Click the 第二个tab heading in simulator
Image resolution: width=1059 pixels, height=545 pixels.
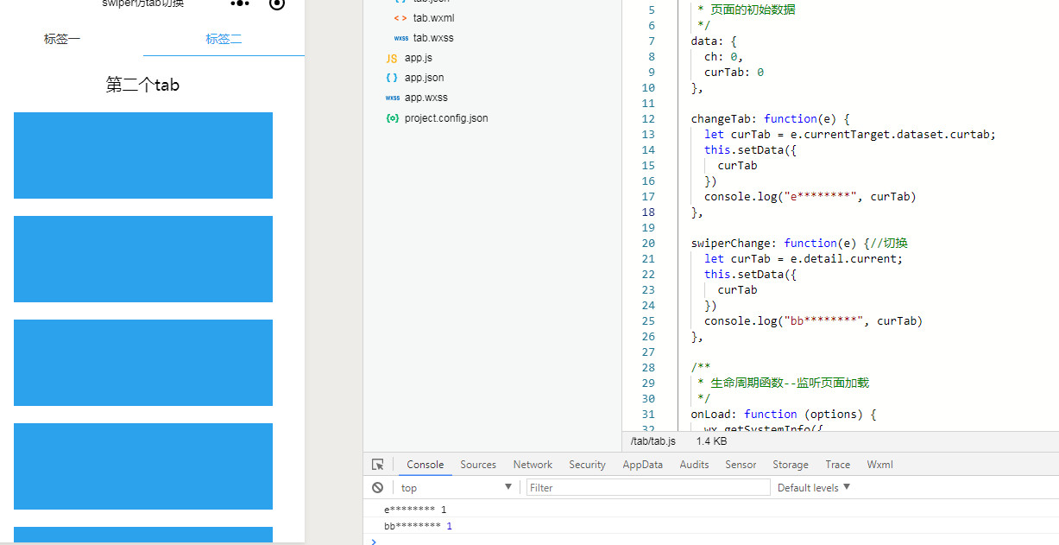coord(142,85)
